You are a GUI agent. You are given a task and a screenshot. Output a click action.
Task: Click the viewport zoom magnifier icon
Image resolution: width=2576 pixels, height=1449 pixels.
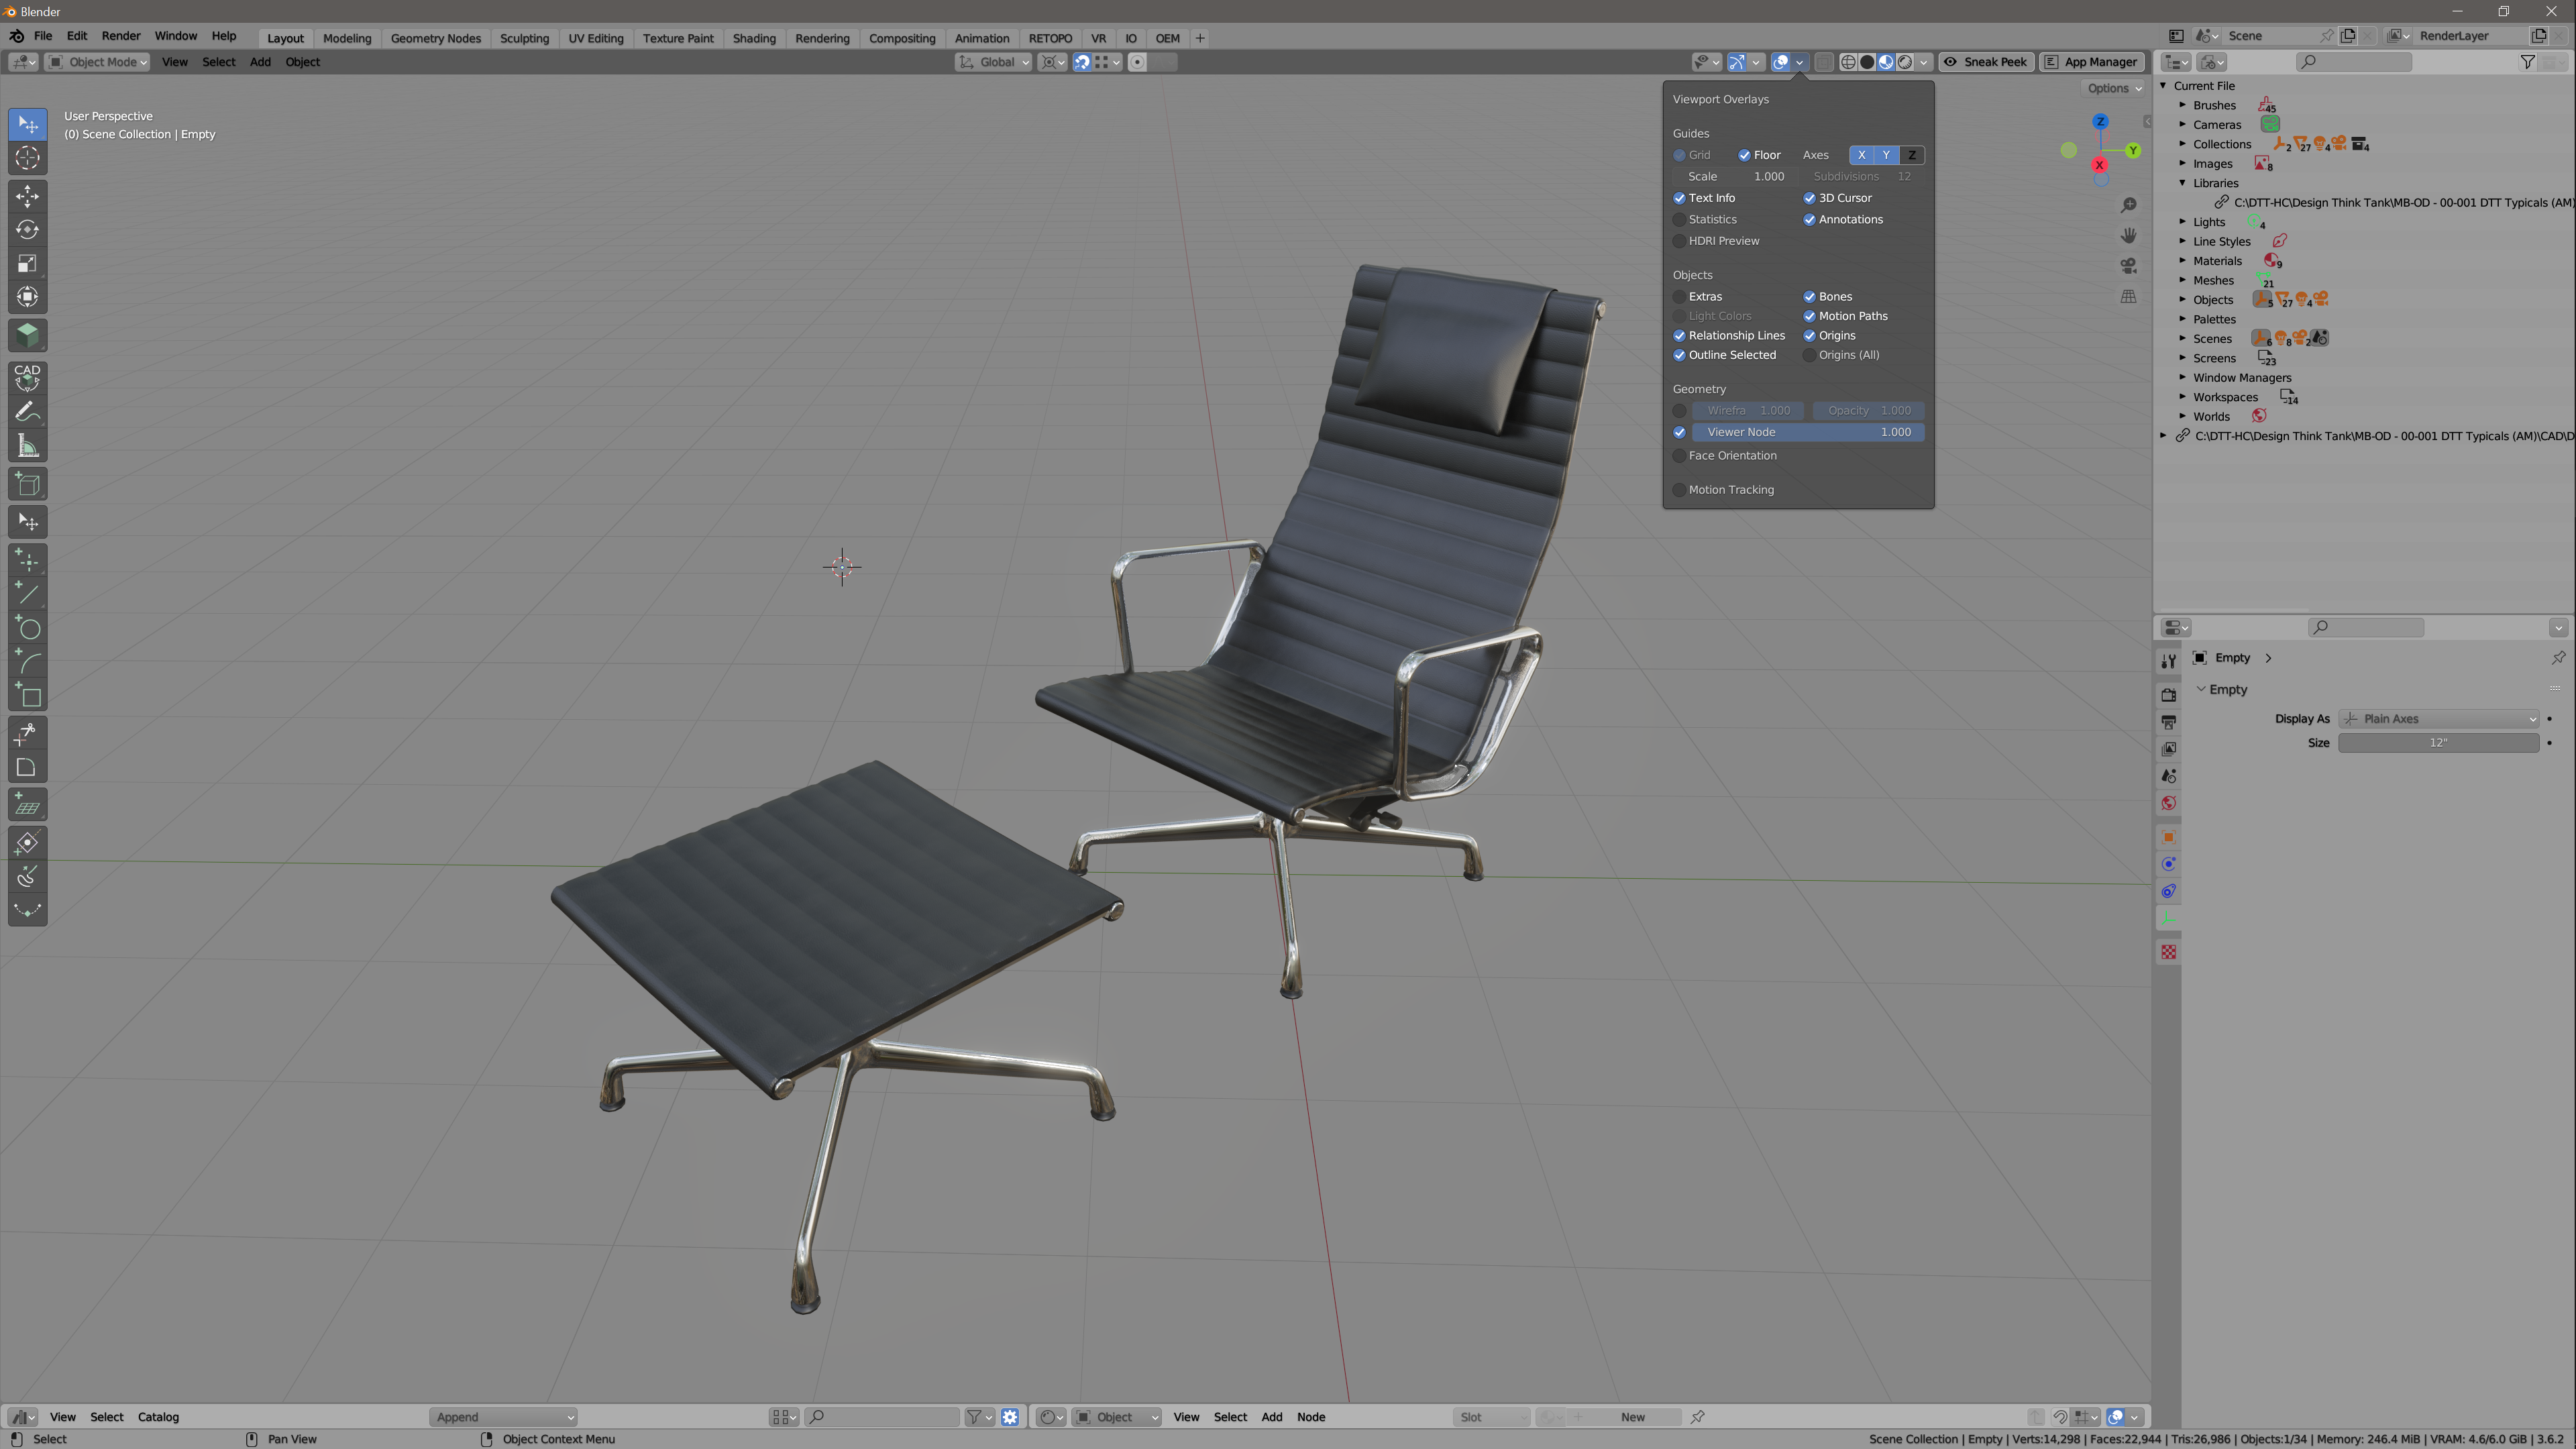[x=2129, y=205]
